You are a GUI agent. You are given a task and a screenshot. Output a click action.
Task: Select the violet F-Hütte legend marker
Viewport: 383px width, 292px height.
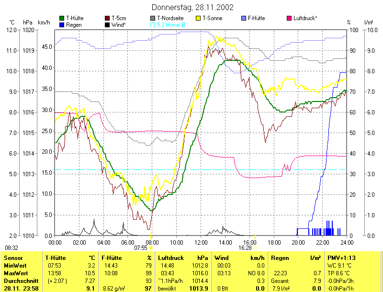coord(244,18)
